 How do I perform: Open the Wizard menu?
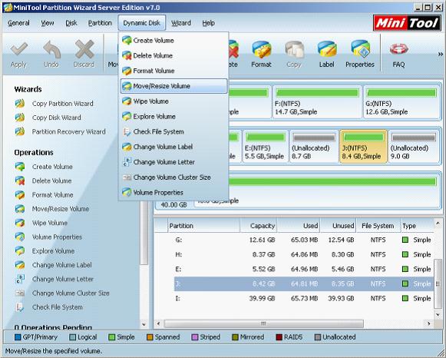pyautogui.click(x=181, y=23)
